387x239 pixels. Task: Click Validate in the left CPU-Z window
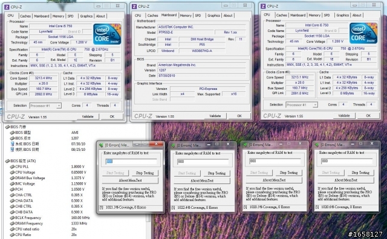pos(88,116)
